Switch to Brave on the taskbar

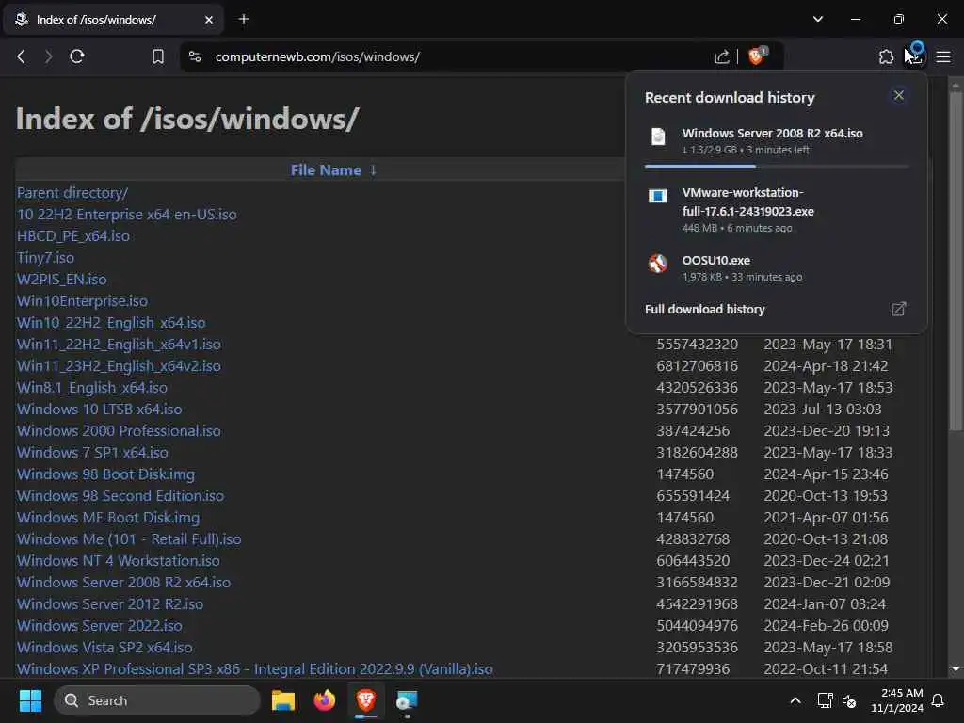click(366, 700)
